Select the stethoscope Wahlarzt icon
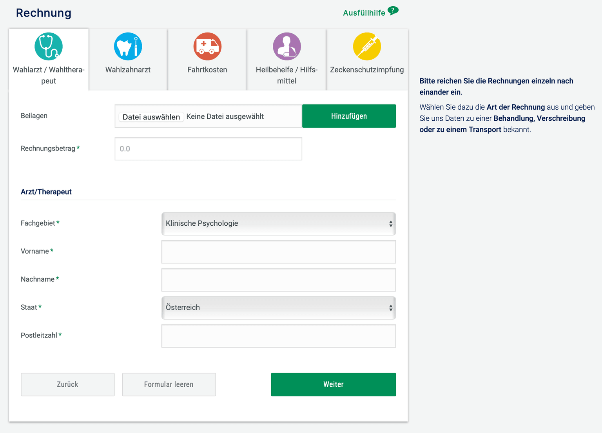 pyautogui.click(x=49, y=46)
